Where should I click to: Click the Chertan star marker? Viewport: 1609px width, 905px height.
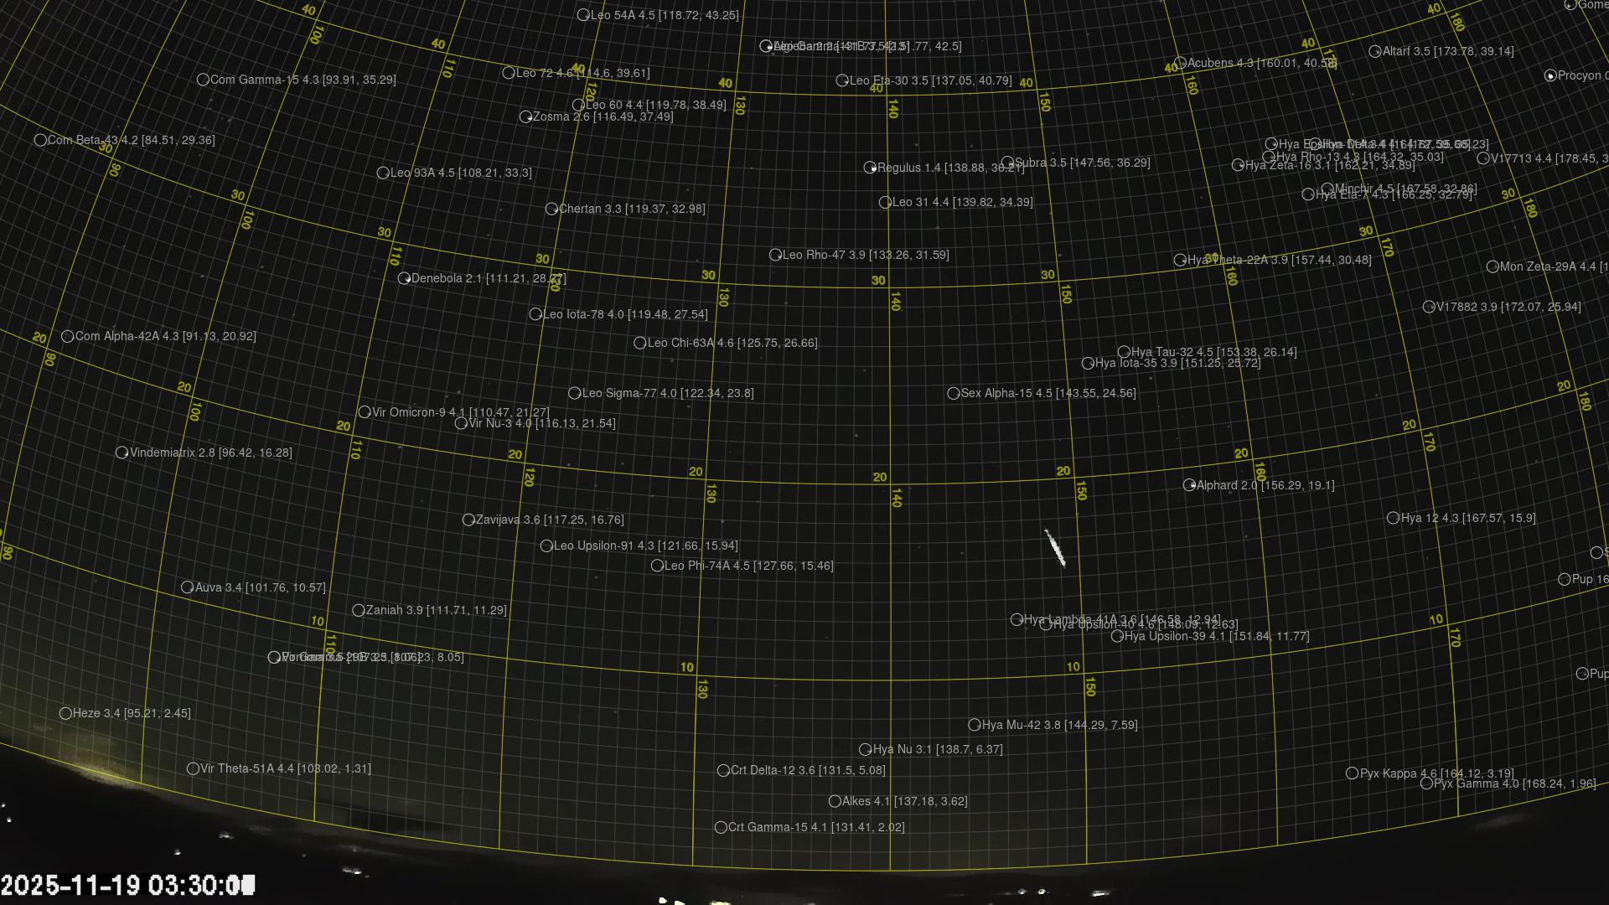(551, 209)
